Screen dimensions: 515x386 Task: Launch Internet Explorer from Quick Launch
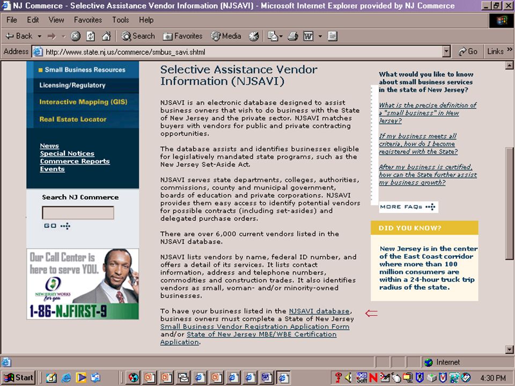(x=66, y=377)
